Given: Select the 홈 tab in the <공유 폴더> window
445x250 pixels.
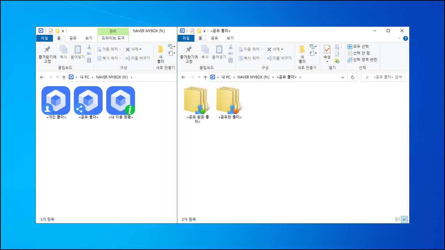Looking at the screenshot, I should pos(200,38).
